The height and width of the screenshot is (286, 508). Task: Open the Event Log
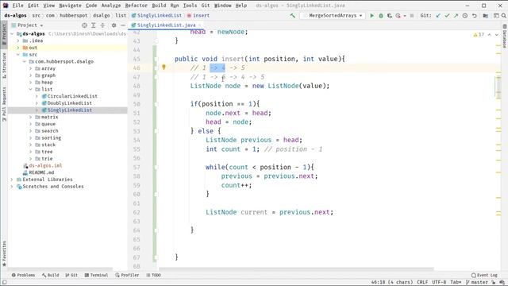(484, 275)
